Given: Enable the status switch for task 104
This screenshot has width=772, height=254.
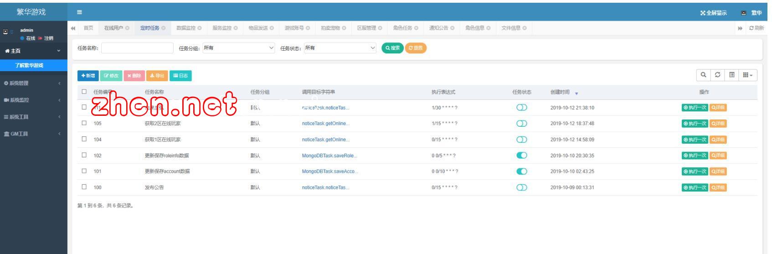Looking at the screenshot, I should 521,140.
